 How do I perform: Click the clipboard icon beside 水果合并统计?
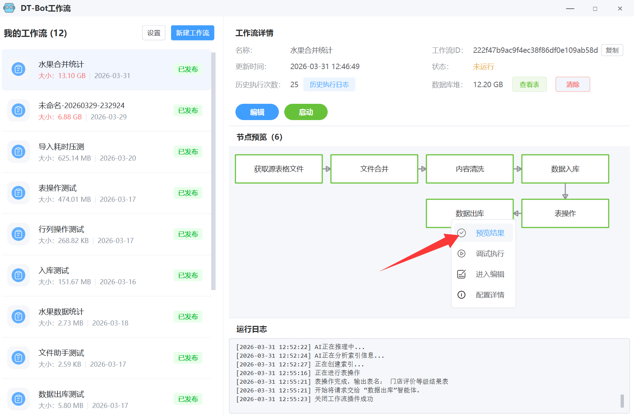tap(18, 69)
